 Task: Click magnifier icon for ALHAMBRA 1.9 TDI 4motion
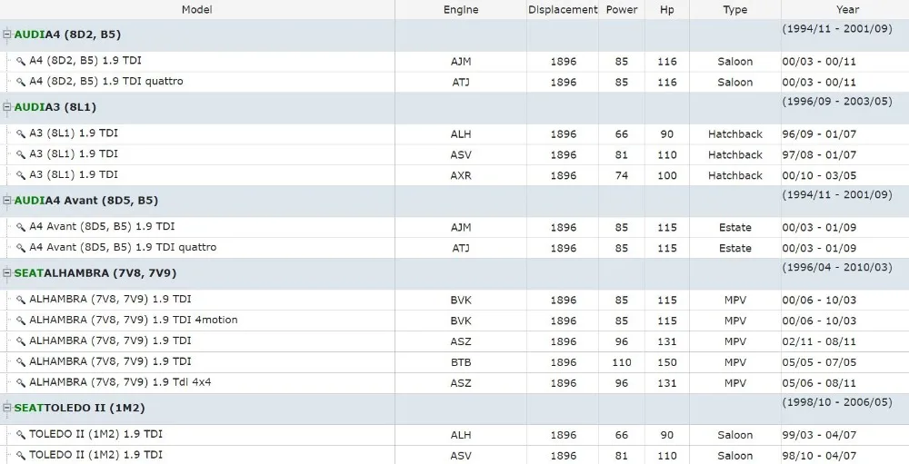[x=21, y=321]
